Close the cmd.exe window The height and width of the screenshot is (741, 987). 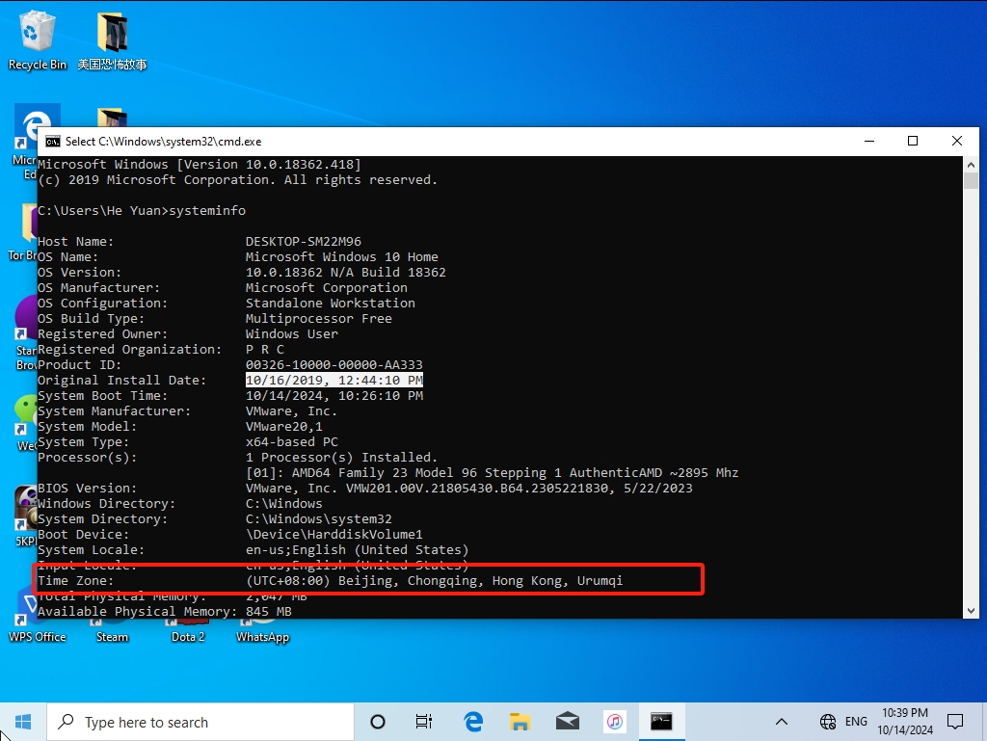tap(957, 141)
